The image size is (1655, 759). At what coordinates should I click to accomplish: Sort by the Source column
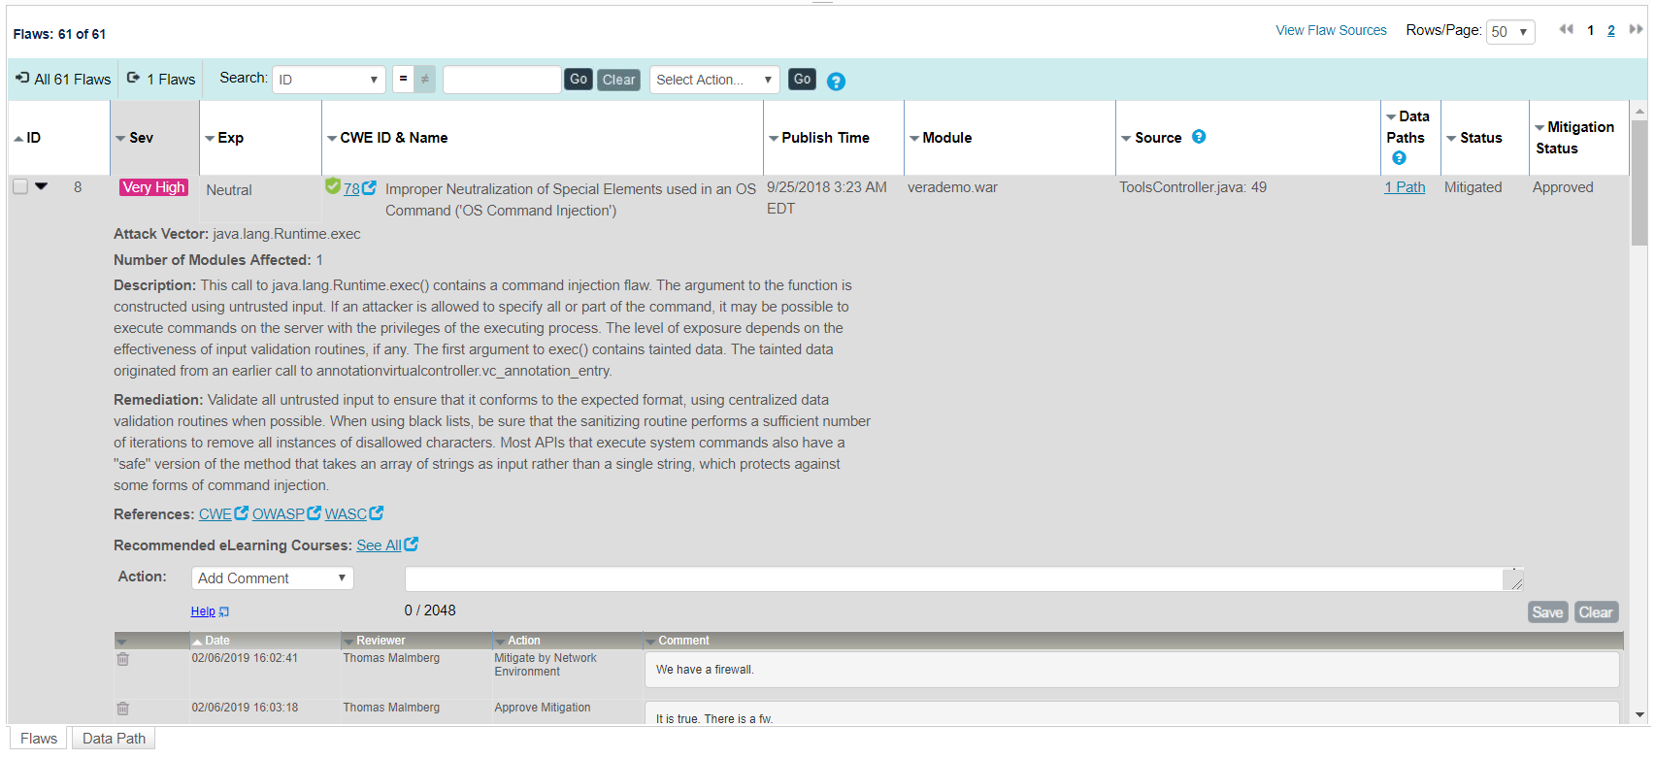1152,138
